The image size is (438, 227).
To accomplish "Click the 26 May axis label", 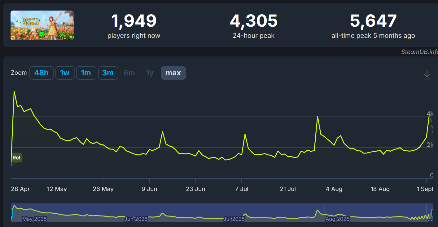I will (103, 189).
